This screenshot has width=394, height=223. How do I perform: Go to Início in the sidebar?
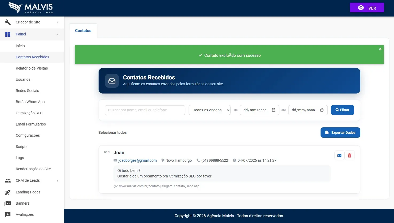click(20, 46)
